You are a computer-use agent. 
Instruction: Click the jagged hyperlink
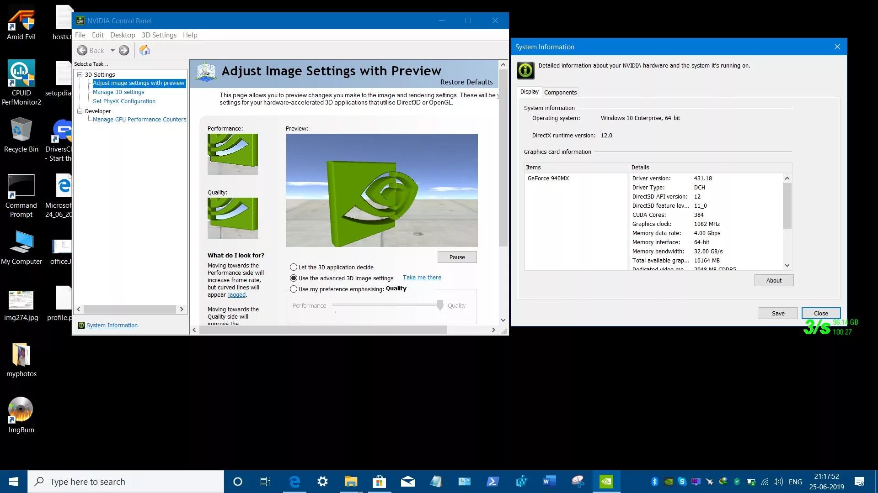coord(236,295)
